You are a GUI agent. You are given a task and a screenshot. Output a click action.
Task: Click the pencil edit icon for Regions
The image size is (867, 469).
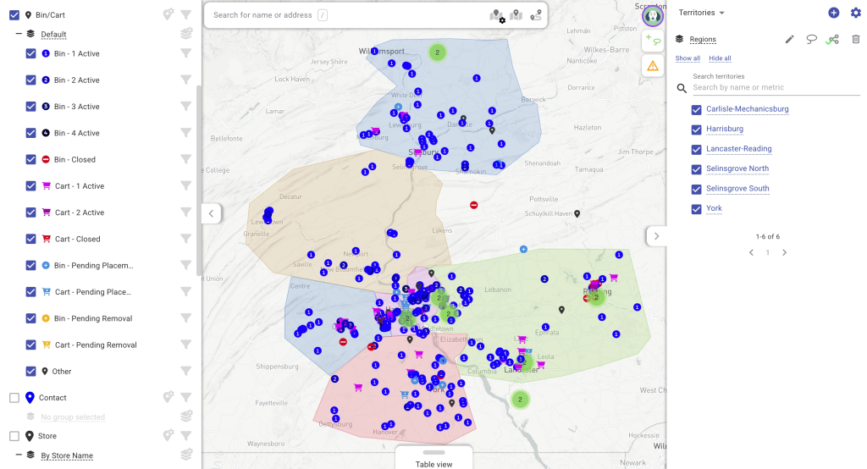(x=789, y=39)
